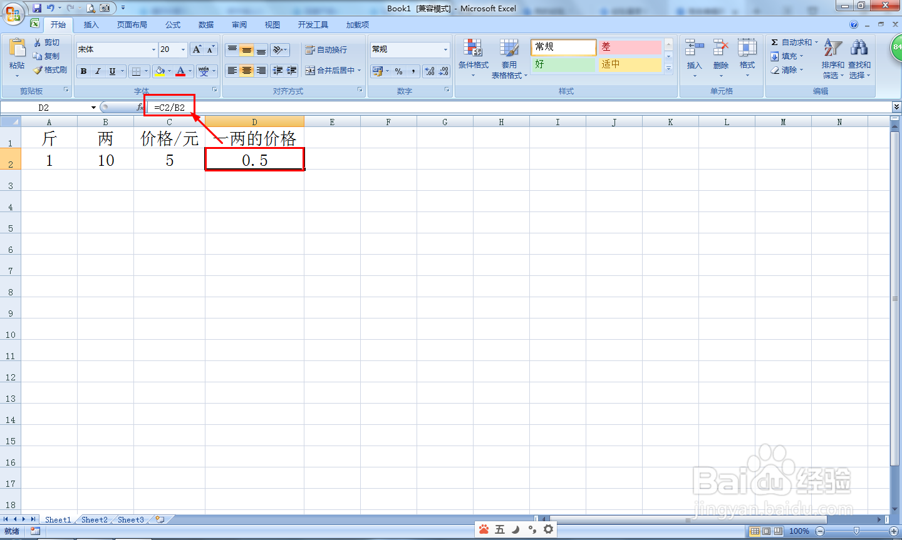902x540 pixels.
Task: Open 格式 cell format menu
Action: (x=747, y=58)
